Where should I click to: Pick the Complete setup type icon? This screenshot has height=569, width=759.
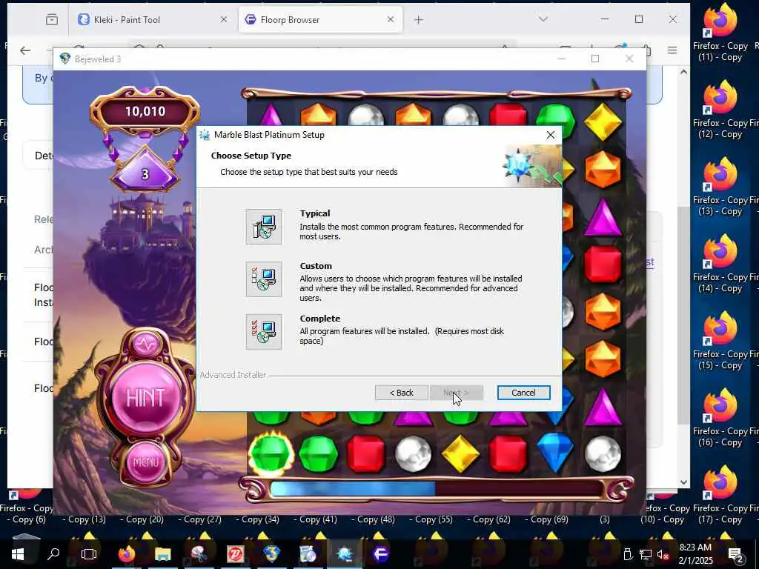click(263, 331)
